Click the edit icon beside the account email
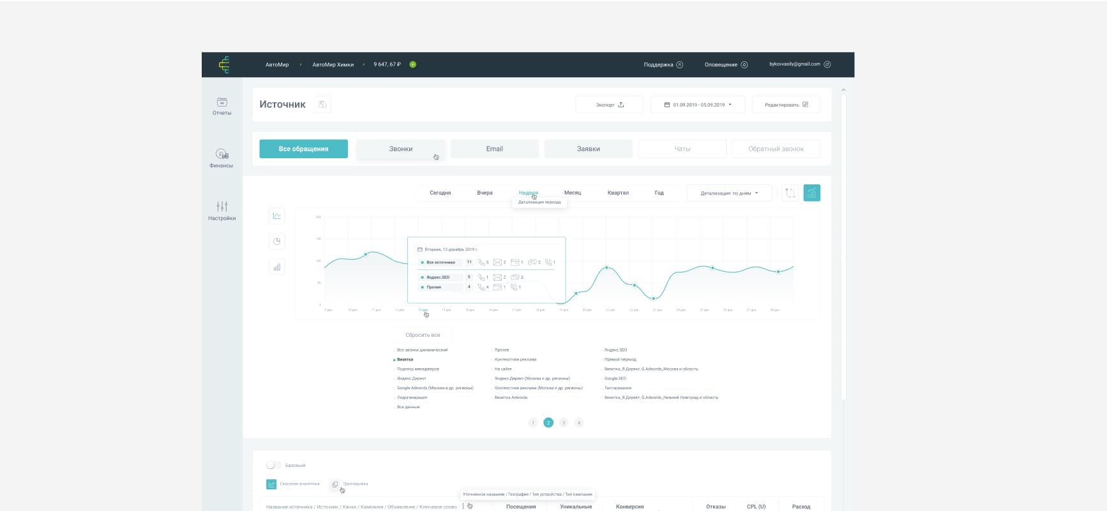This screenshot has width=1107, height=511. 827,64
